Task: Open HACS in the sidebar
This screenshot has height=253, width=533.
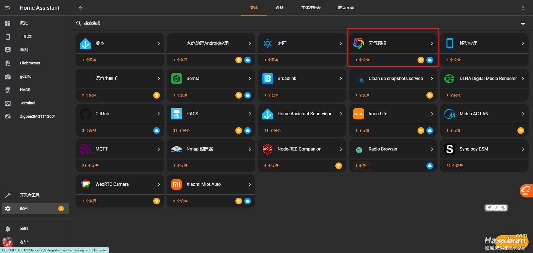Action: [x=35, y=90]
